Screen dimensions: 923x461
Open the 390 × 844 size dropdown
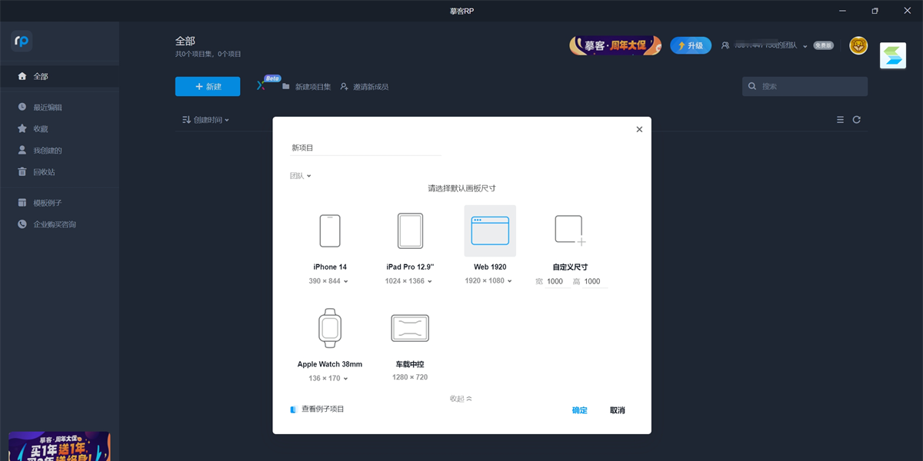coord(328,281)
